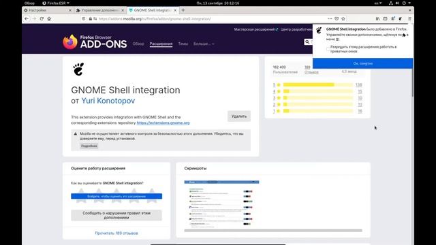Image resolution: width=436 pixels, height=245 pixels.
Task: Open the Больше dropdown menu
Action: [x=204, y=44]
